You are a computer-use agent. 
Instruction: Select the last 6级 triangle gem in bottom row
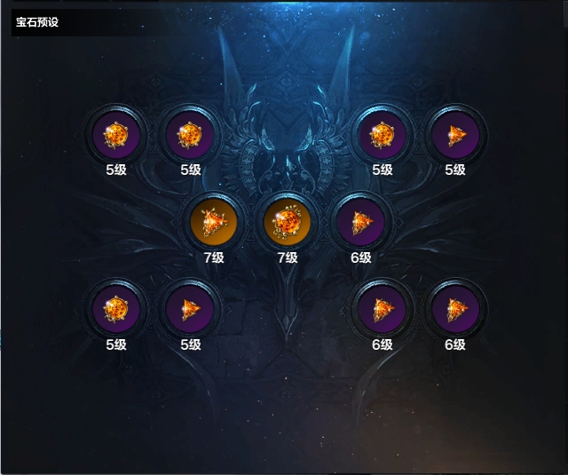(455, 309)
